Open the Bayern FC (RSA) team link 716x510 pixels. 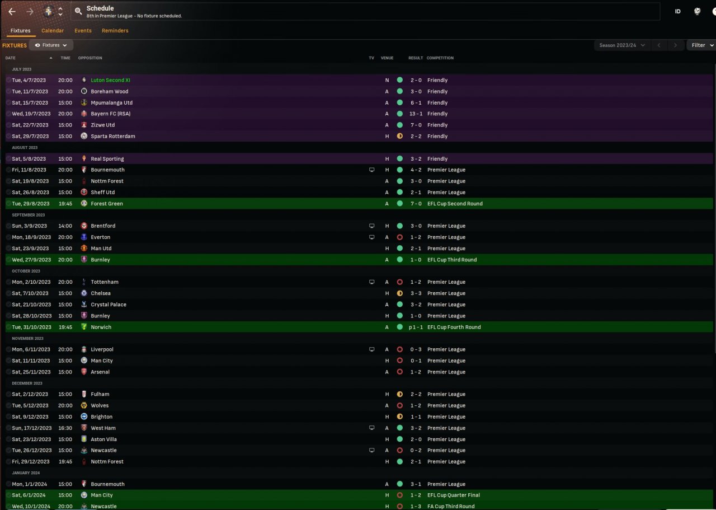pyautogui.click(x=111, y=114)
